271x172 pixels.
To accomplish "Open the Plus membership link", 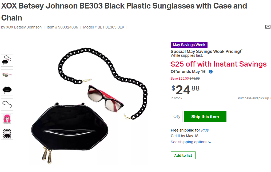I will tap(205, 130).
